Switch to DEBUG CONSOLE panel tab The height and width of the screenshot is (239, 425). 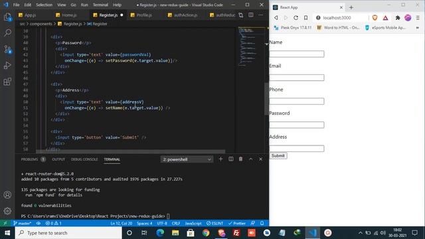click(84, 159)
